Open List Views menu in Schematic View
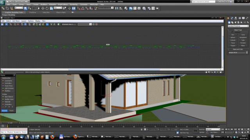Screen dimensions: 250x140 point(16,21)
